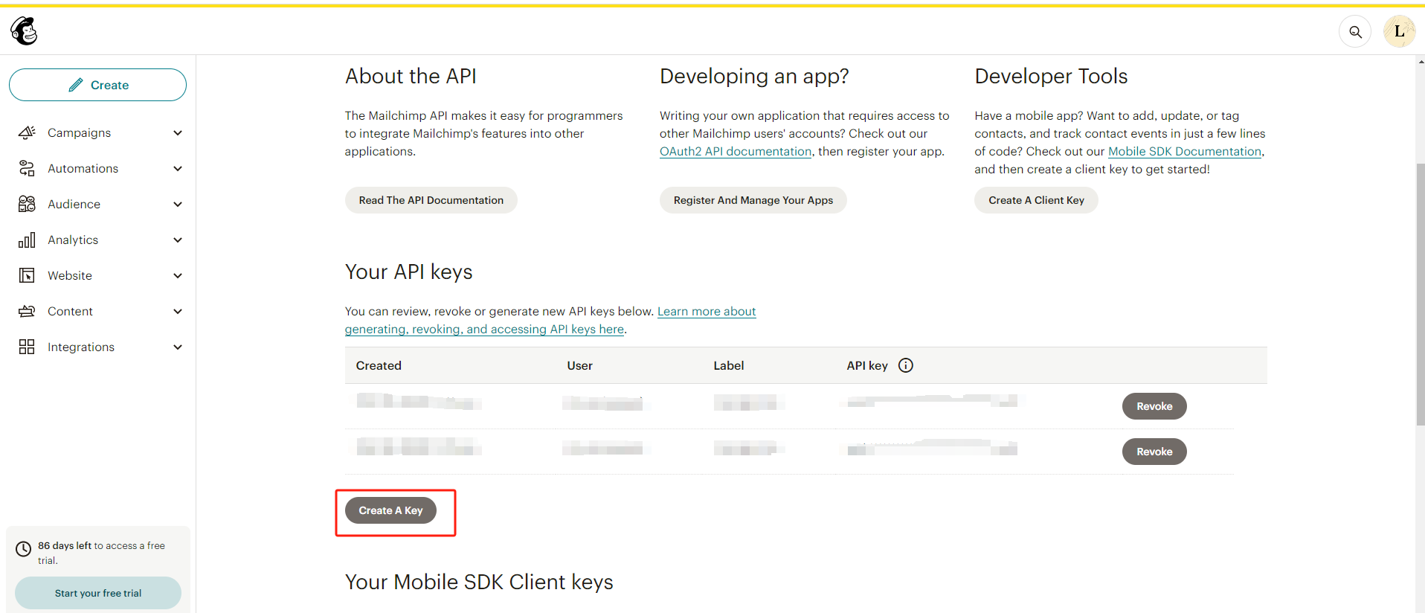Click the Developer Tools heading
Screen dimensions: 1425x613
point(1051,76)
